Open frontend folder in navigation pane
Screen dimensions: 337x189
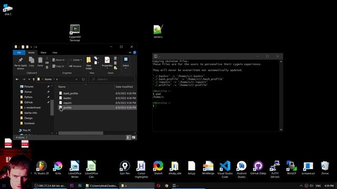(x=29, y=123)
